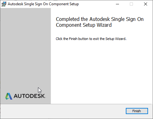Click the Finish button to exit setup
The height and width of the screenshot is (119, 153).
coord(137,111)
